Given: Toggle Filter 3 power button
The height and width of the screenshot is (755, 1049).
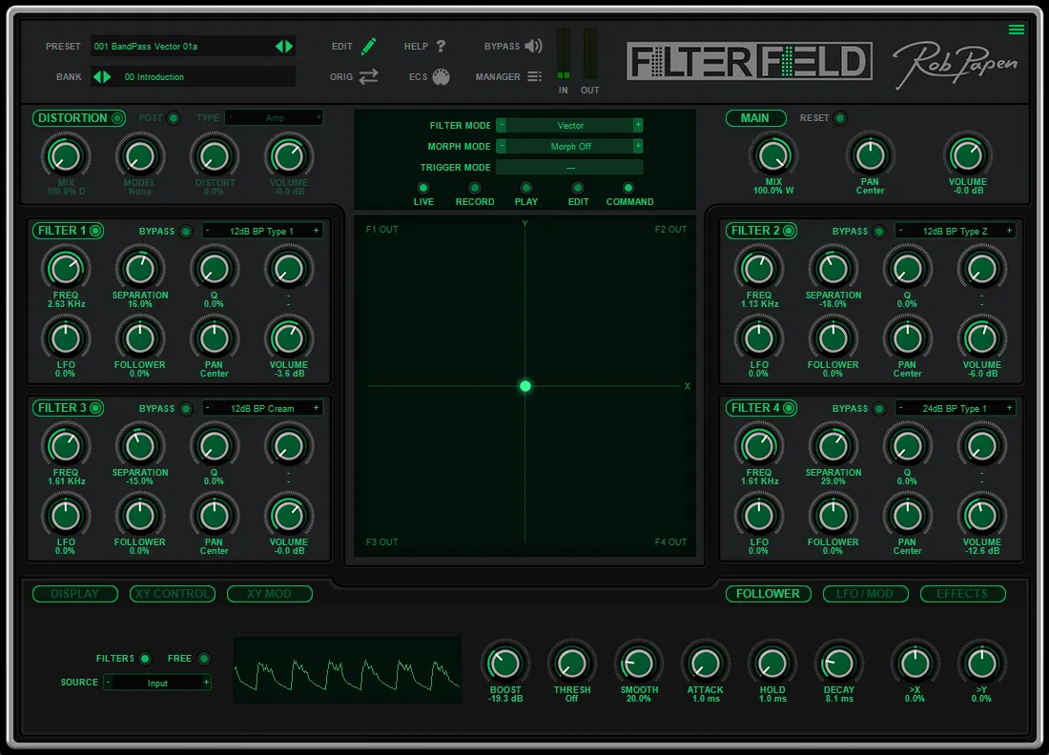Looking at the screenshot, I should [x=95, y=408].
